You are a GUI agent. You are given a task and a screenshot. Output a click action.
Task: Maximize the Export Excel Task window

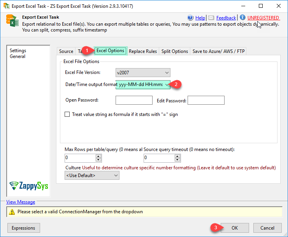pyautogui.click(x=261, y=6)
